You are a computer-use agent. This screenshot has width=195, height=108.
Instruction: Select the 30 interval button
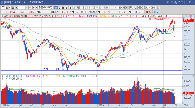point(100,8)
